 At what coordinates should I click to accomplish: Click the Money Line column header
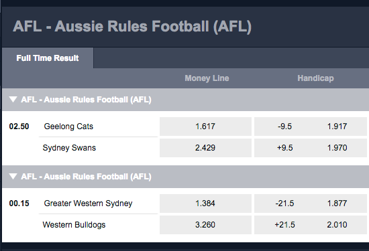(x=207, y=78)
